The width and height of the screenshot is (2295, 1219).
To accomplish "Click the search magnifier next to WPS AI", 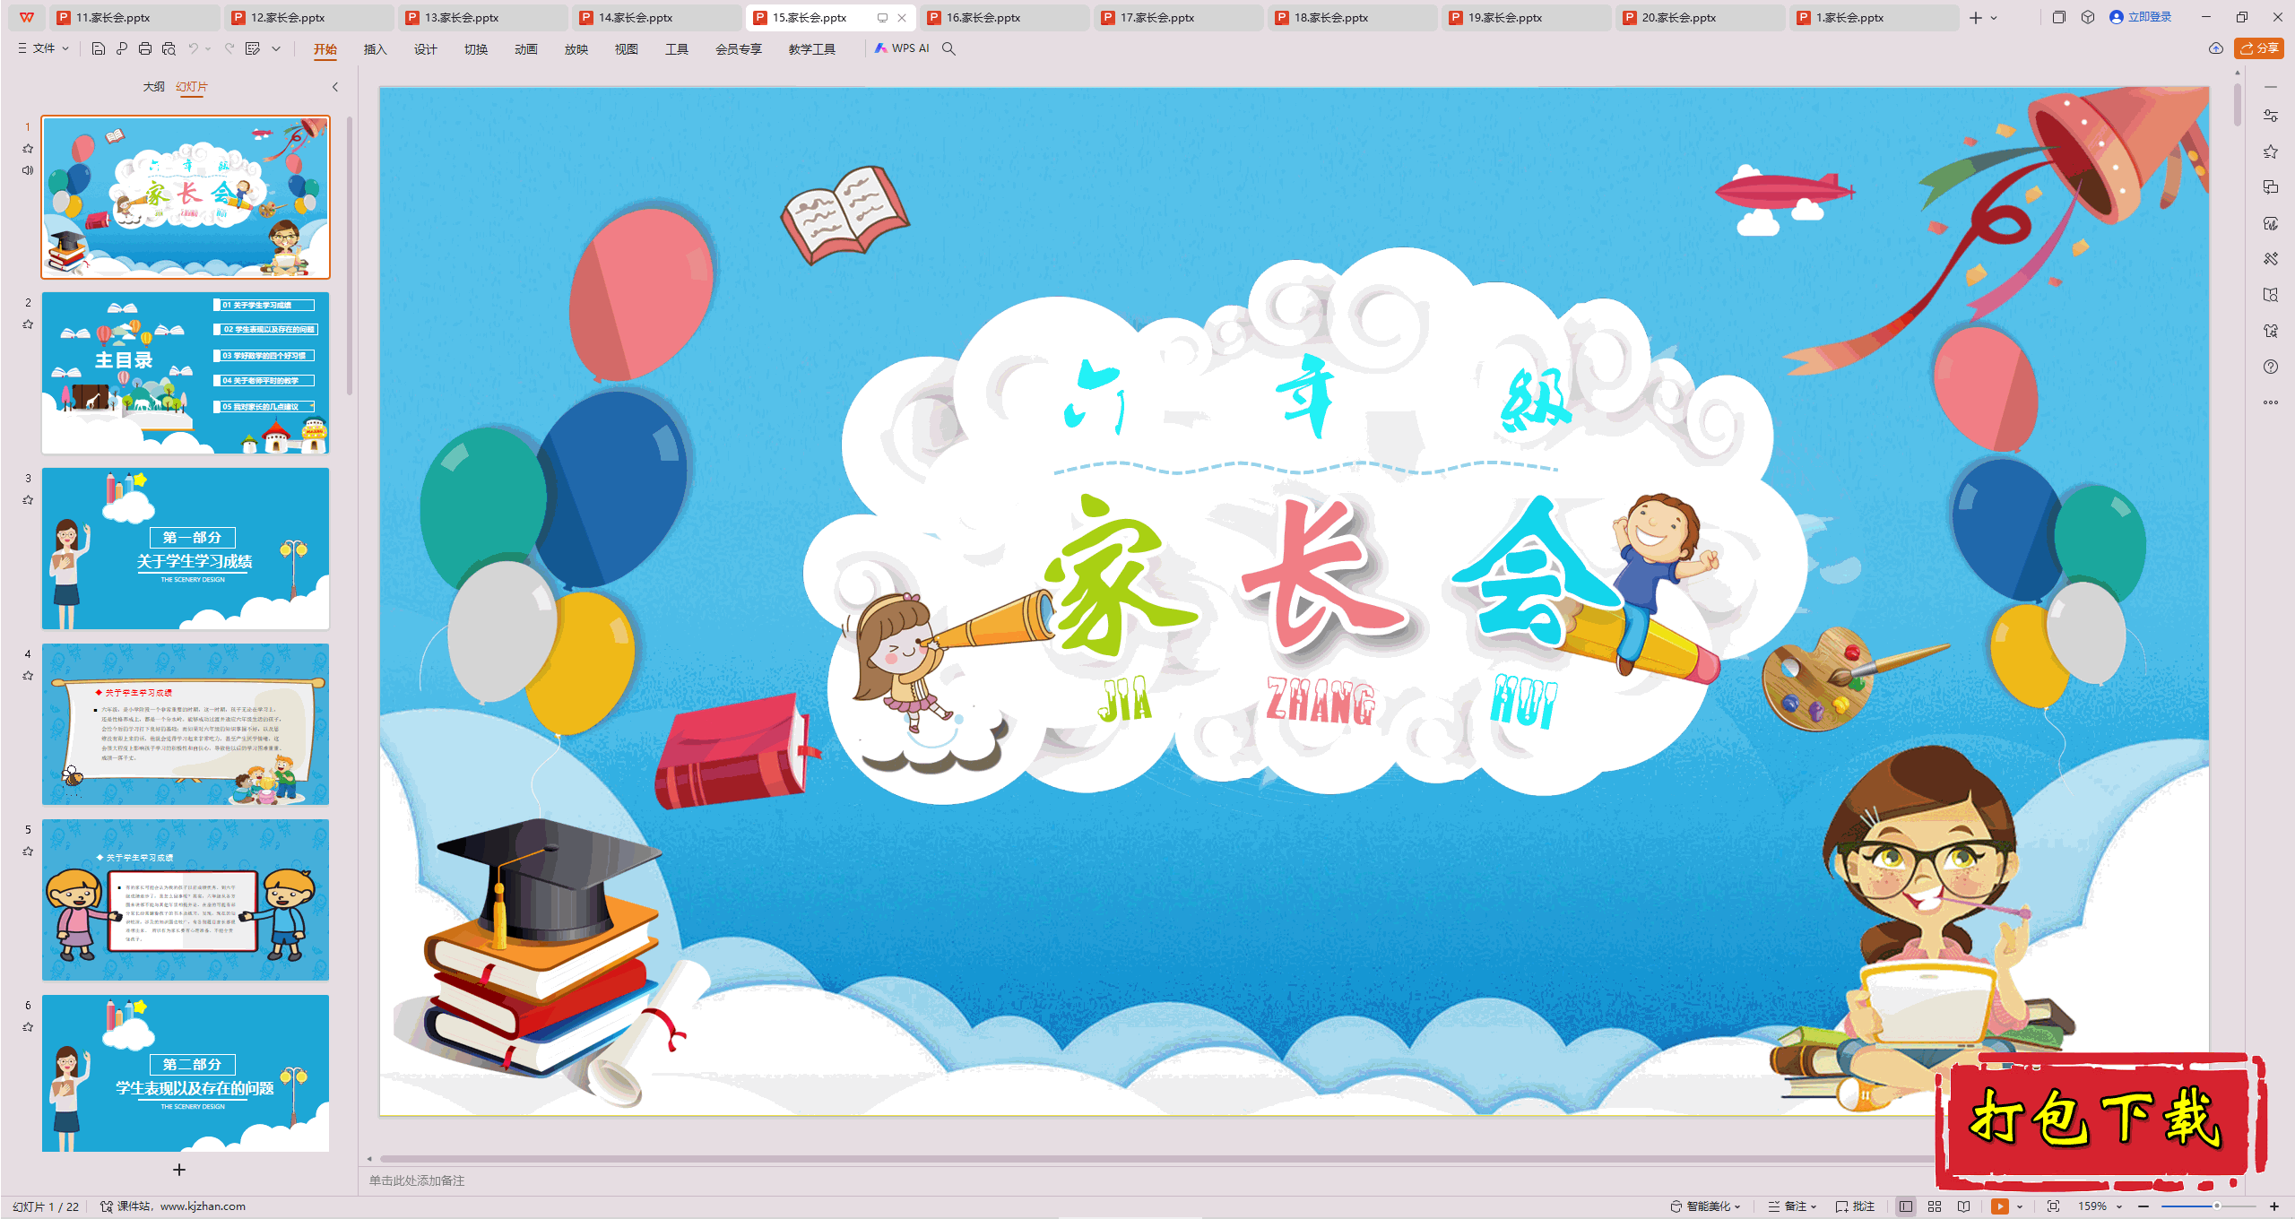I will pyautogui.click(x=948, y=48).
